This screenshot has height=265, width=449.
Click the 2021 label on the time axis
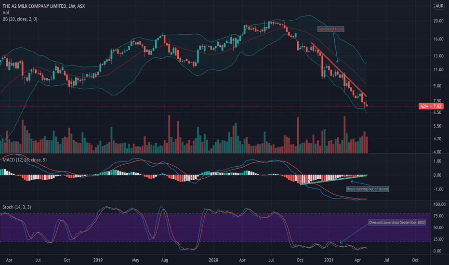pos(329,260)
